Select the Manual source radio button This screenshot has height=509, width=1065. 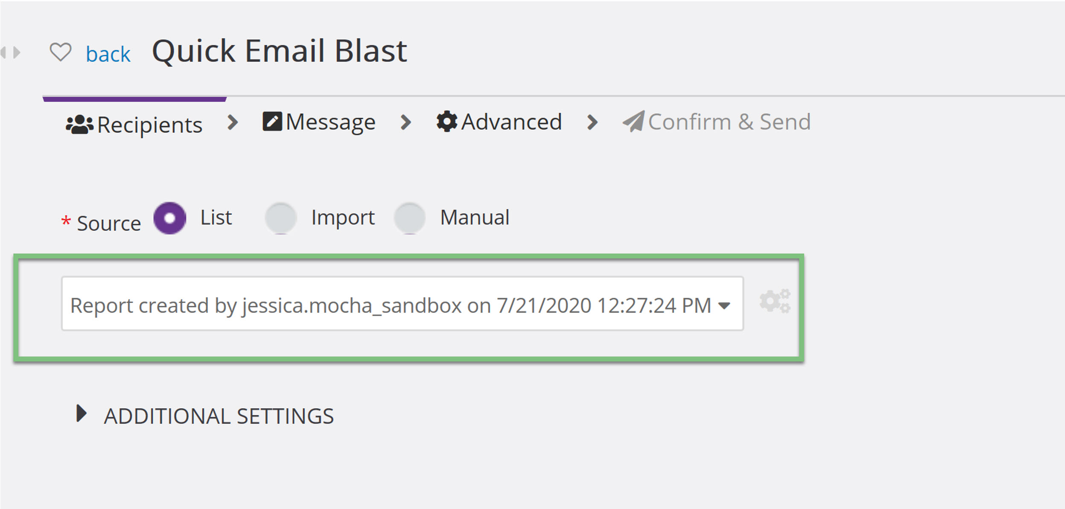(x=409, y=218)
